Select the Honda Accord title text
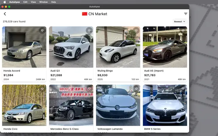 click(12, 71)
